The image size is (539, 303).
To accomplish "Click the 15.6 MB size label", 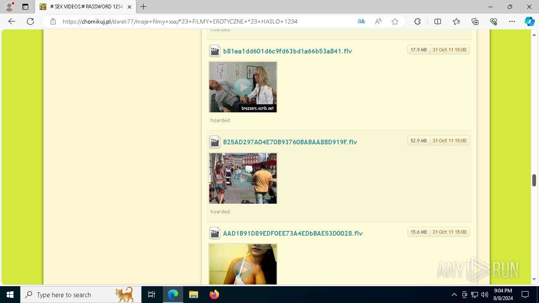I will (419, 232).
